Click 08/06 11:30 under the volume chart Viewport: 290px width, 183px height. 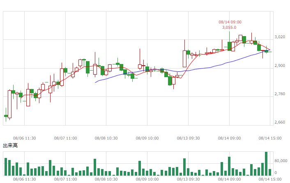pyautogui.click(x=24, y=179)
